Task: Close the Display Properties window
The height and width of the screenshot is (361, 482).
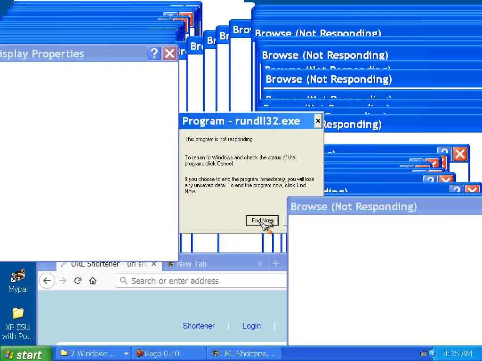Action: 169,54
